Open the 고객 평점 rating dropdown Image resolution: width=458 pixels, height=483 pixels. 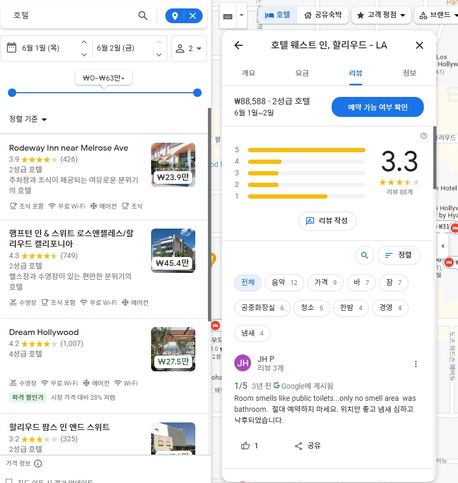click(381, 15)
